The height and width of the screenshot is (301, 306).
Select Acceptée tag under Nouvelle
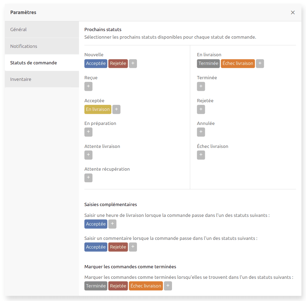(96, 64)
